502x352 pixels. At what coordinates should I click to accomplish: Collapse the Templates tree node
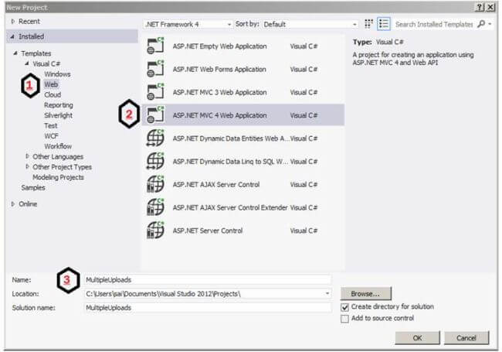click(x=15, y=53)
